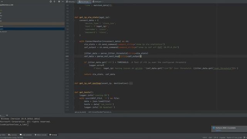Click the 'with ConnectHandler' breadcrumb item
This screenshot has height=139, width=247.
pos(100,112)
